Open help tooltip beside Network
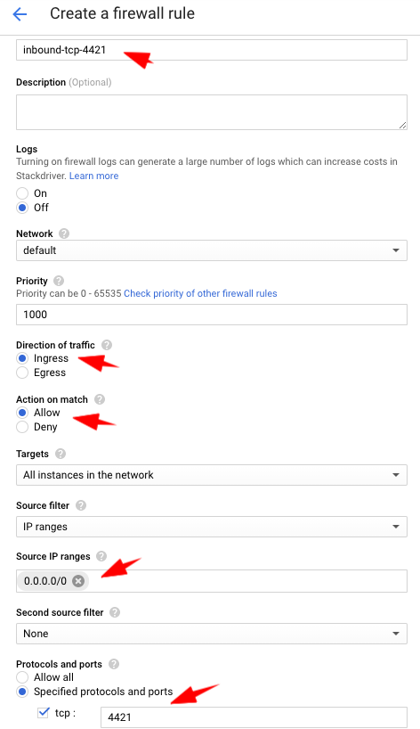Viewport: 420px width, 729px height. coord(64,233)
